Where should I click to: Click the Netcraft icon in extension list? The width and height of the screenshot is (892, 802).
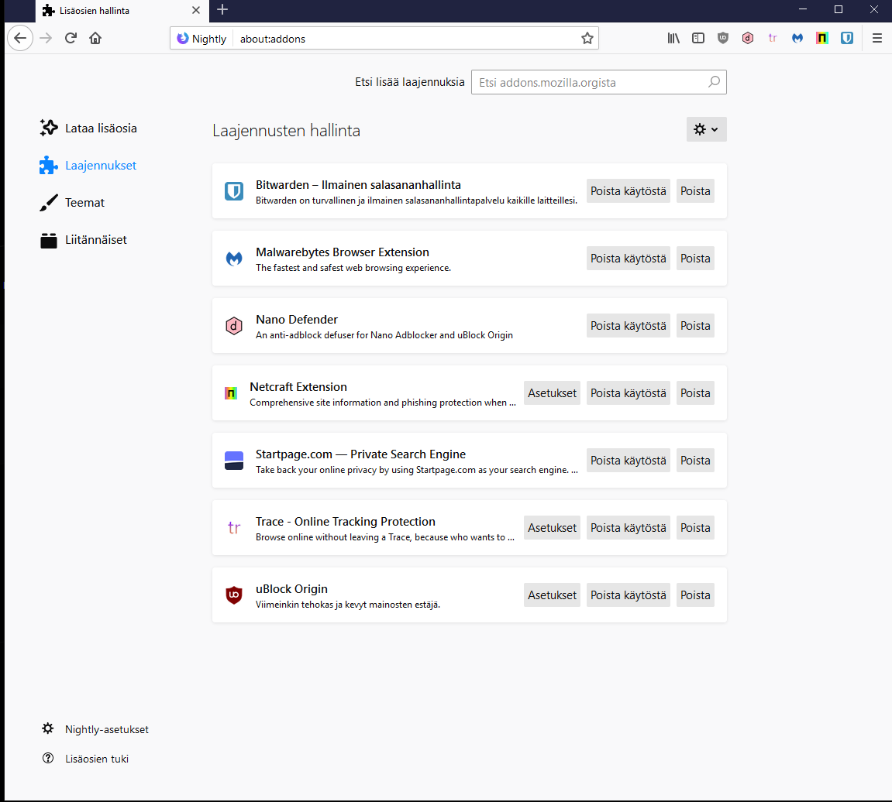[230, 393]
